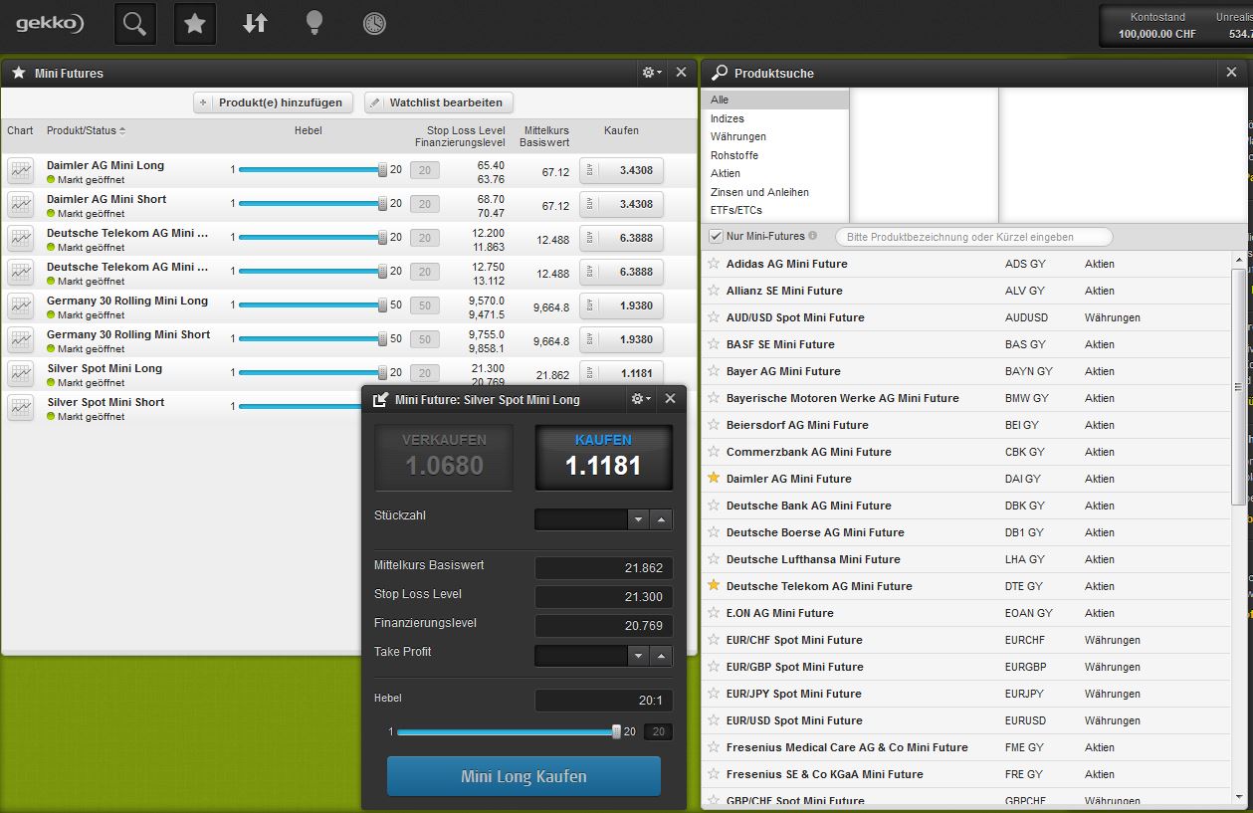1253x813 pixels.
Task: Select the KAUFEN 1.1181 price tile
Action: tap(604, 458)
